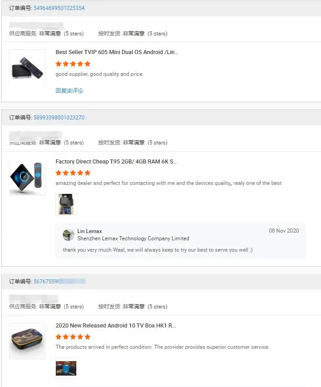Open the partially blurred order 56767559 link
The height and width of the screenshot is (387, 321).
(x=59, y=281)
